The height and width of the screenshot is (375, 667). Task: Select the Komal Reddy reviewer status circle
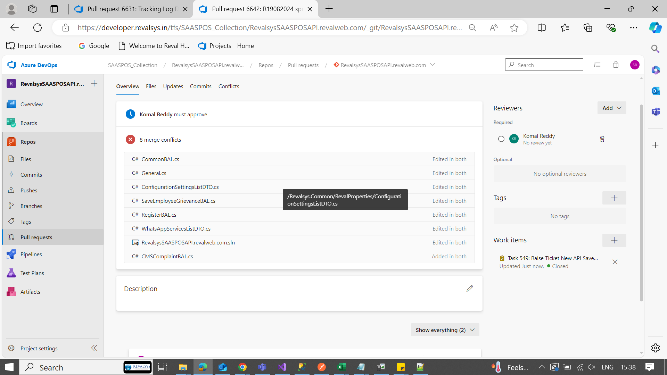tap(501, 139)
